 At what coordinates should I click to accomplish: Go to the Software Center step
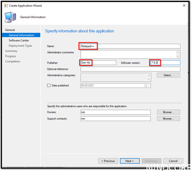(x=19, y=40)
